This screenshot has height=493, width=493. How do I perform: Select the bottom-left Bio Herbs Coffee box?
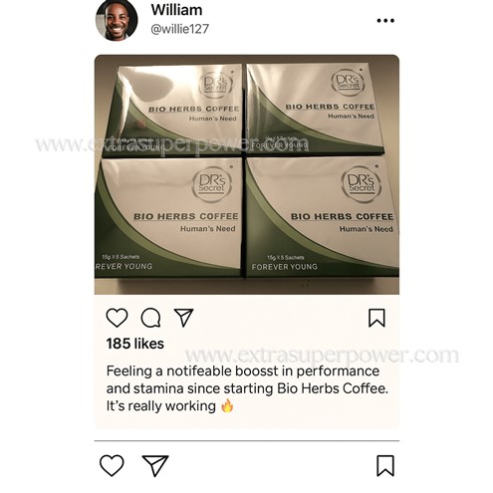(x=168, y=217)
